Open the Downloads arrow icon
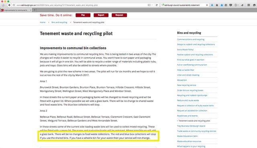Screen dimensions: 257x148 [212, 5]
